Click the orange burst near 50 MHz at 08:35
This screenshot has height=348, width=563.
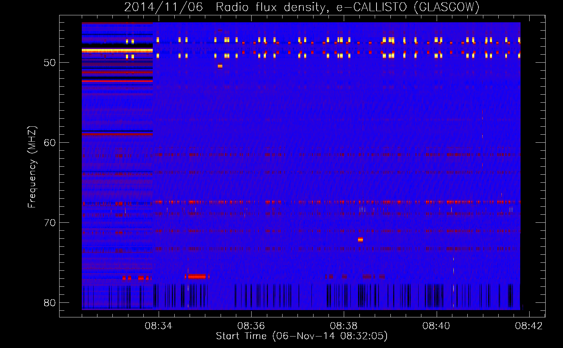tap(220, 66)
